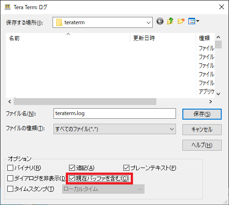Click the vertical scrollbar up arrow
The width and height of the screenshot is (229, 205).
(218, 37)
